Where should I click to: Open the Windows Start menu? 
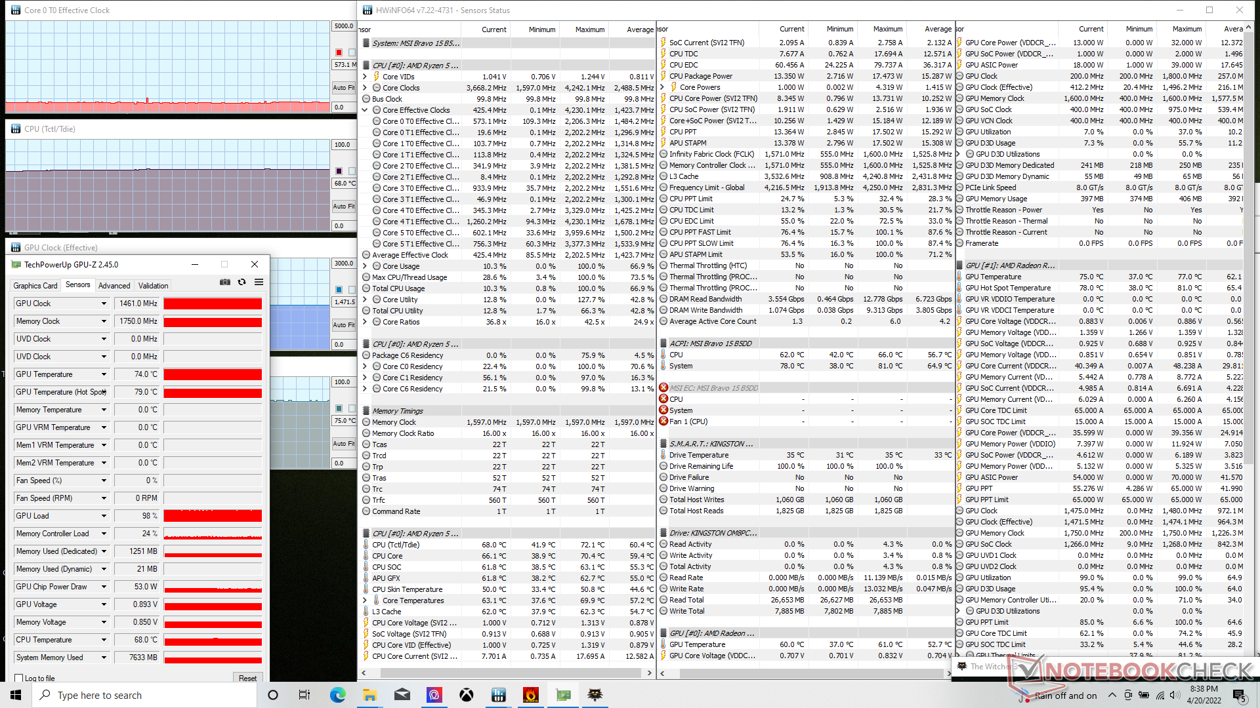tap(16, 695)
